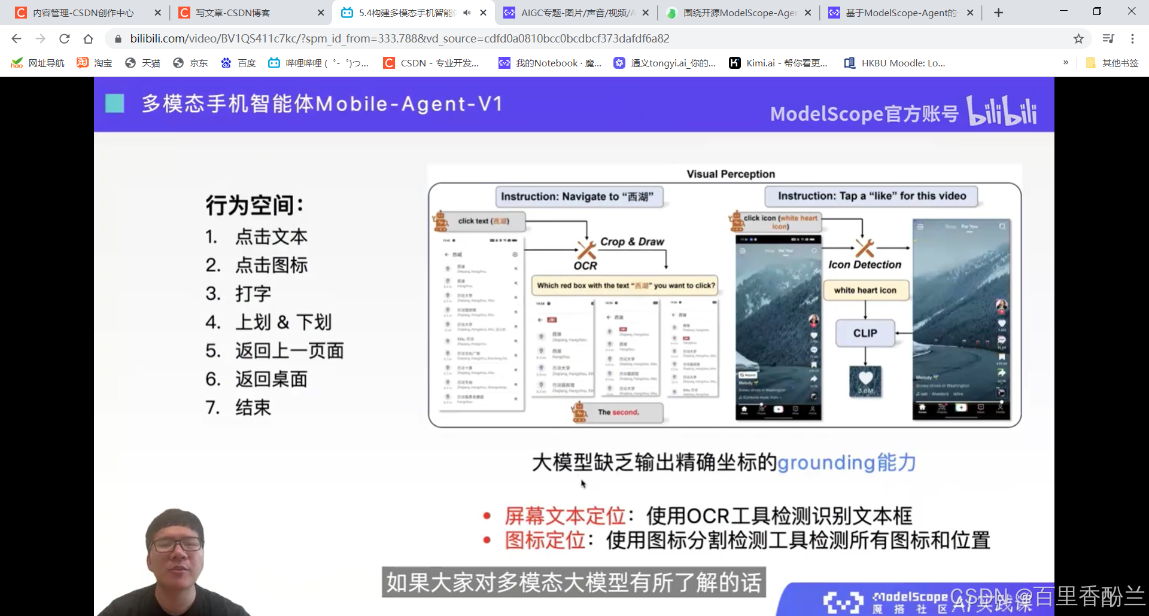Open 哔哩哔哩 bookmark
The width and height of the screenshot is (1149, 616).
(x=318, y=63)
